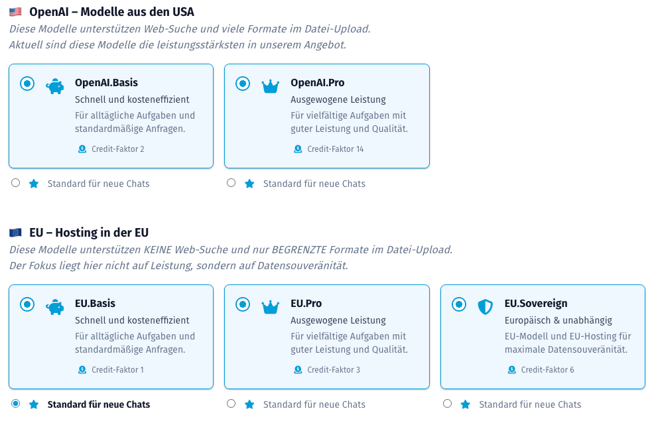The image size is (652, 421).
Task: Click the crown icon in EU.Pro card
Action: 270,307
